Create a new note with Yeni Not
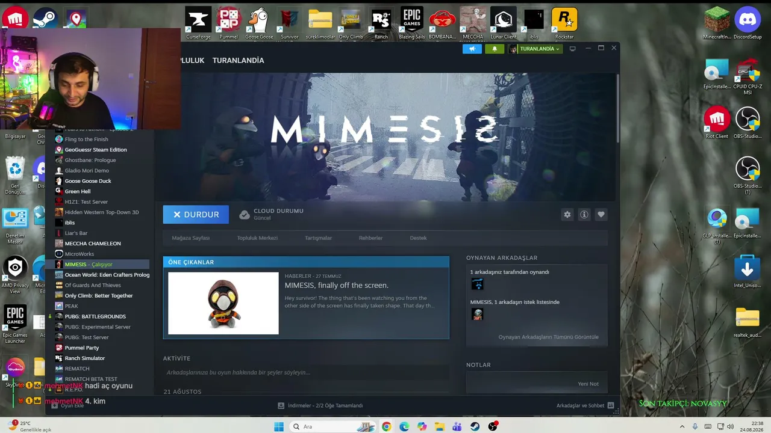771x433 pixels. coord(588,384)
